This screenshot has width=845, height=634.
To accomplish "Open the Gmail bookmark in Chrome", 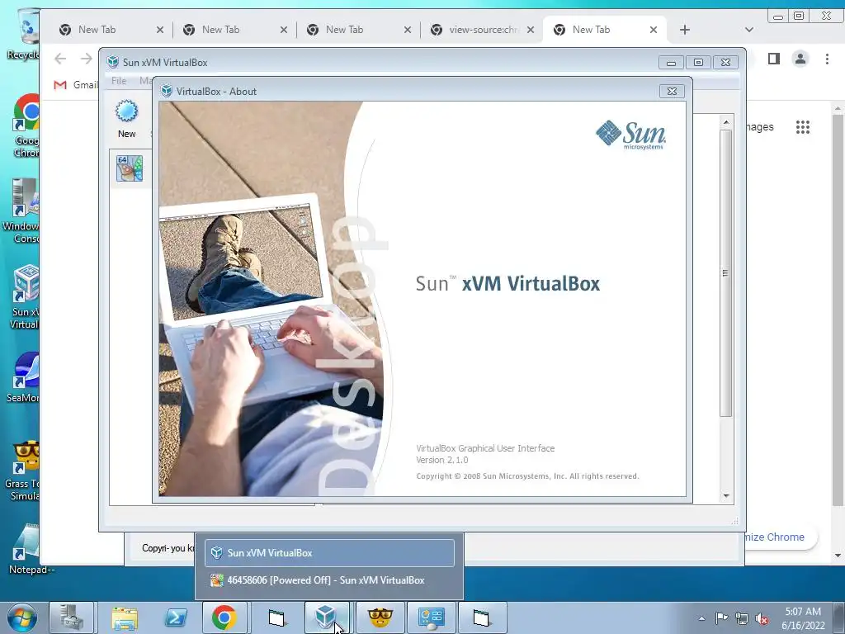I will click(75, 85).
